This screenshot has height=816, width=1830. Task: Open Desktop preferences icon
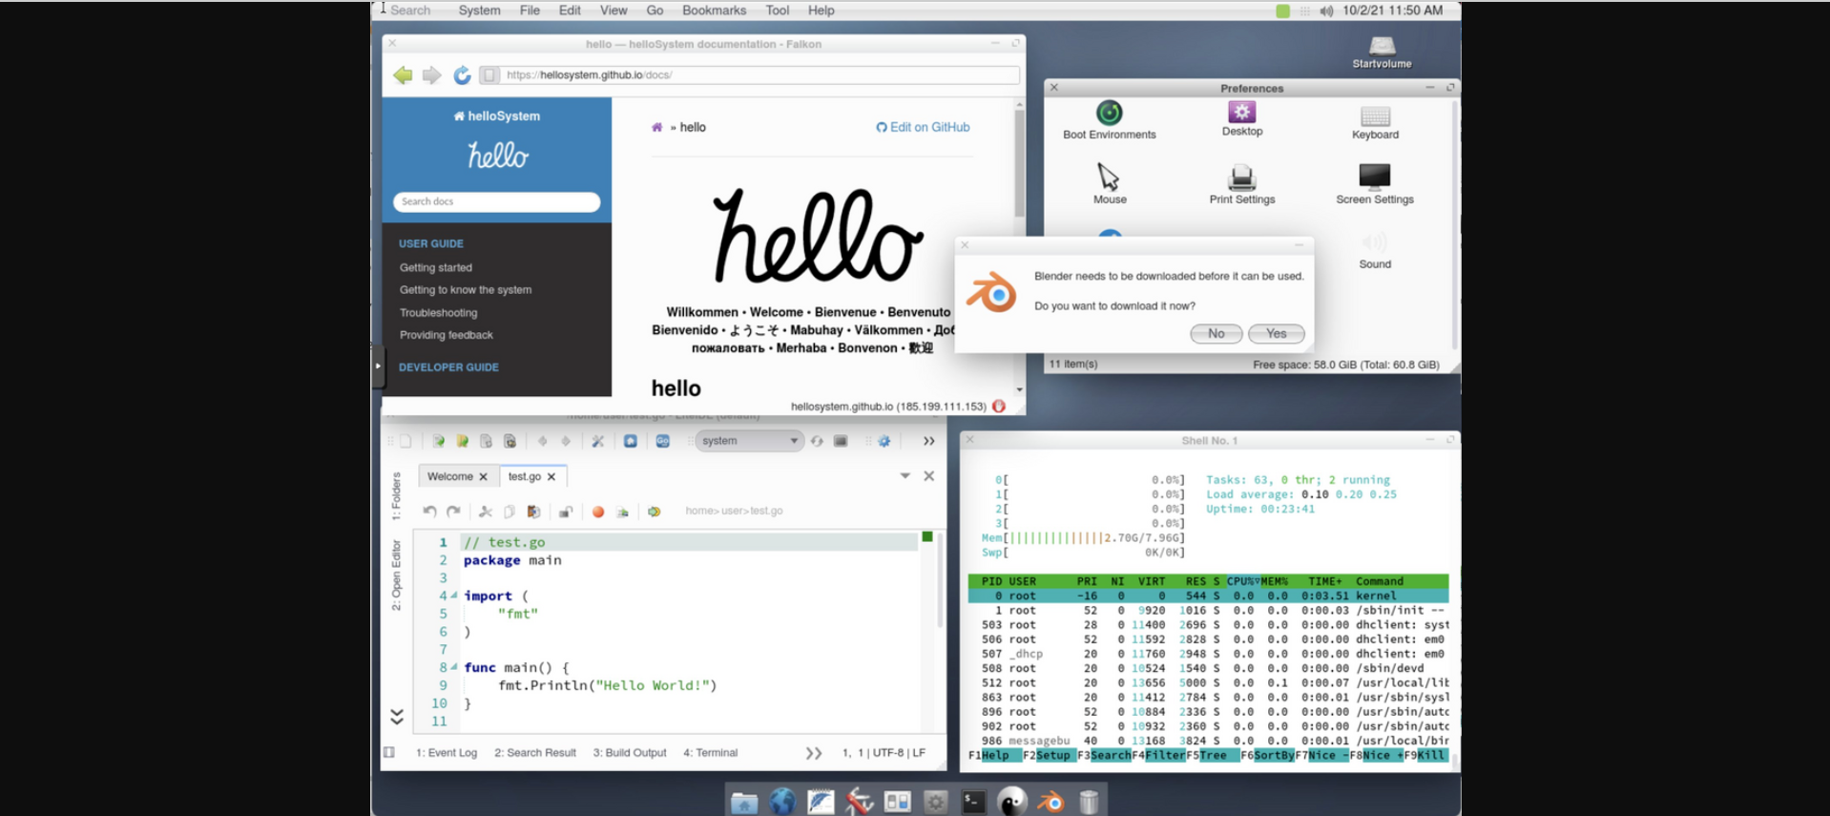tap(1241, 119)
